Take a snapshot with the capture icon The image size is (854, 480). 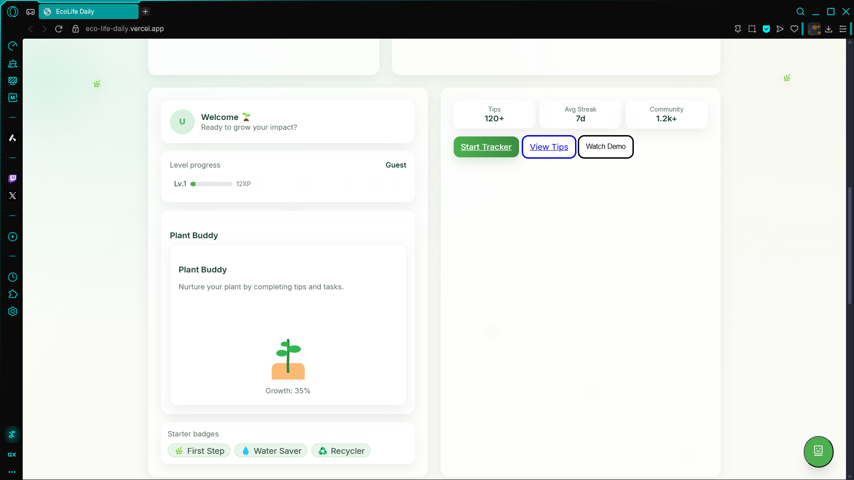tap(752, 29)
